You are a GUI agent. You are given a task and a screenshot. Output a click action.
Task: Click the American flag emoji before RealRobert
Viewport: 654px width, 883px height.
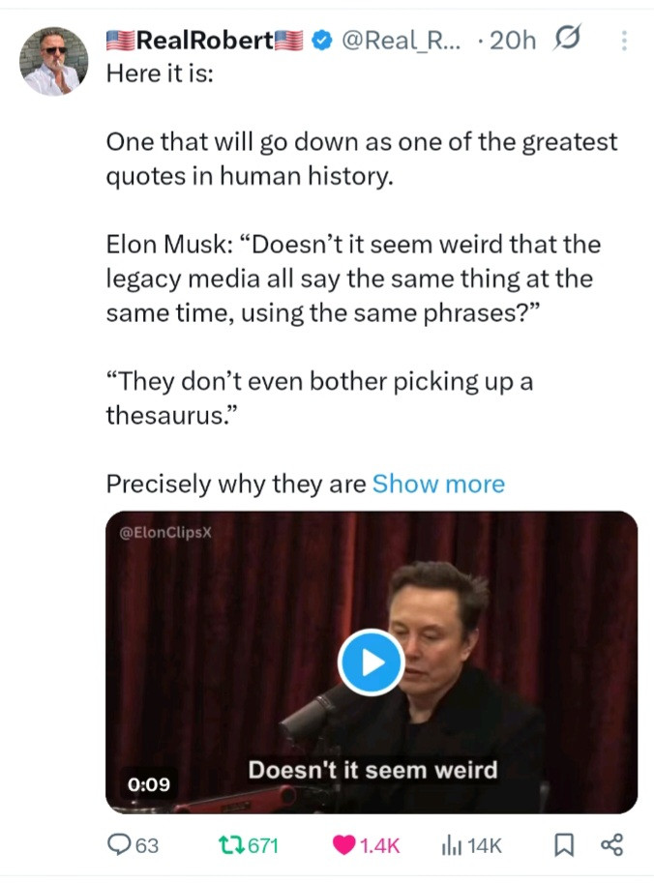point(119,41)
